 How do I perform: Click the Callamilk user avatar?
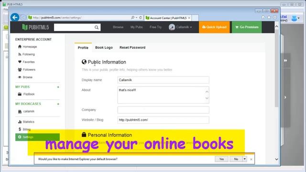[172, 27]
